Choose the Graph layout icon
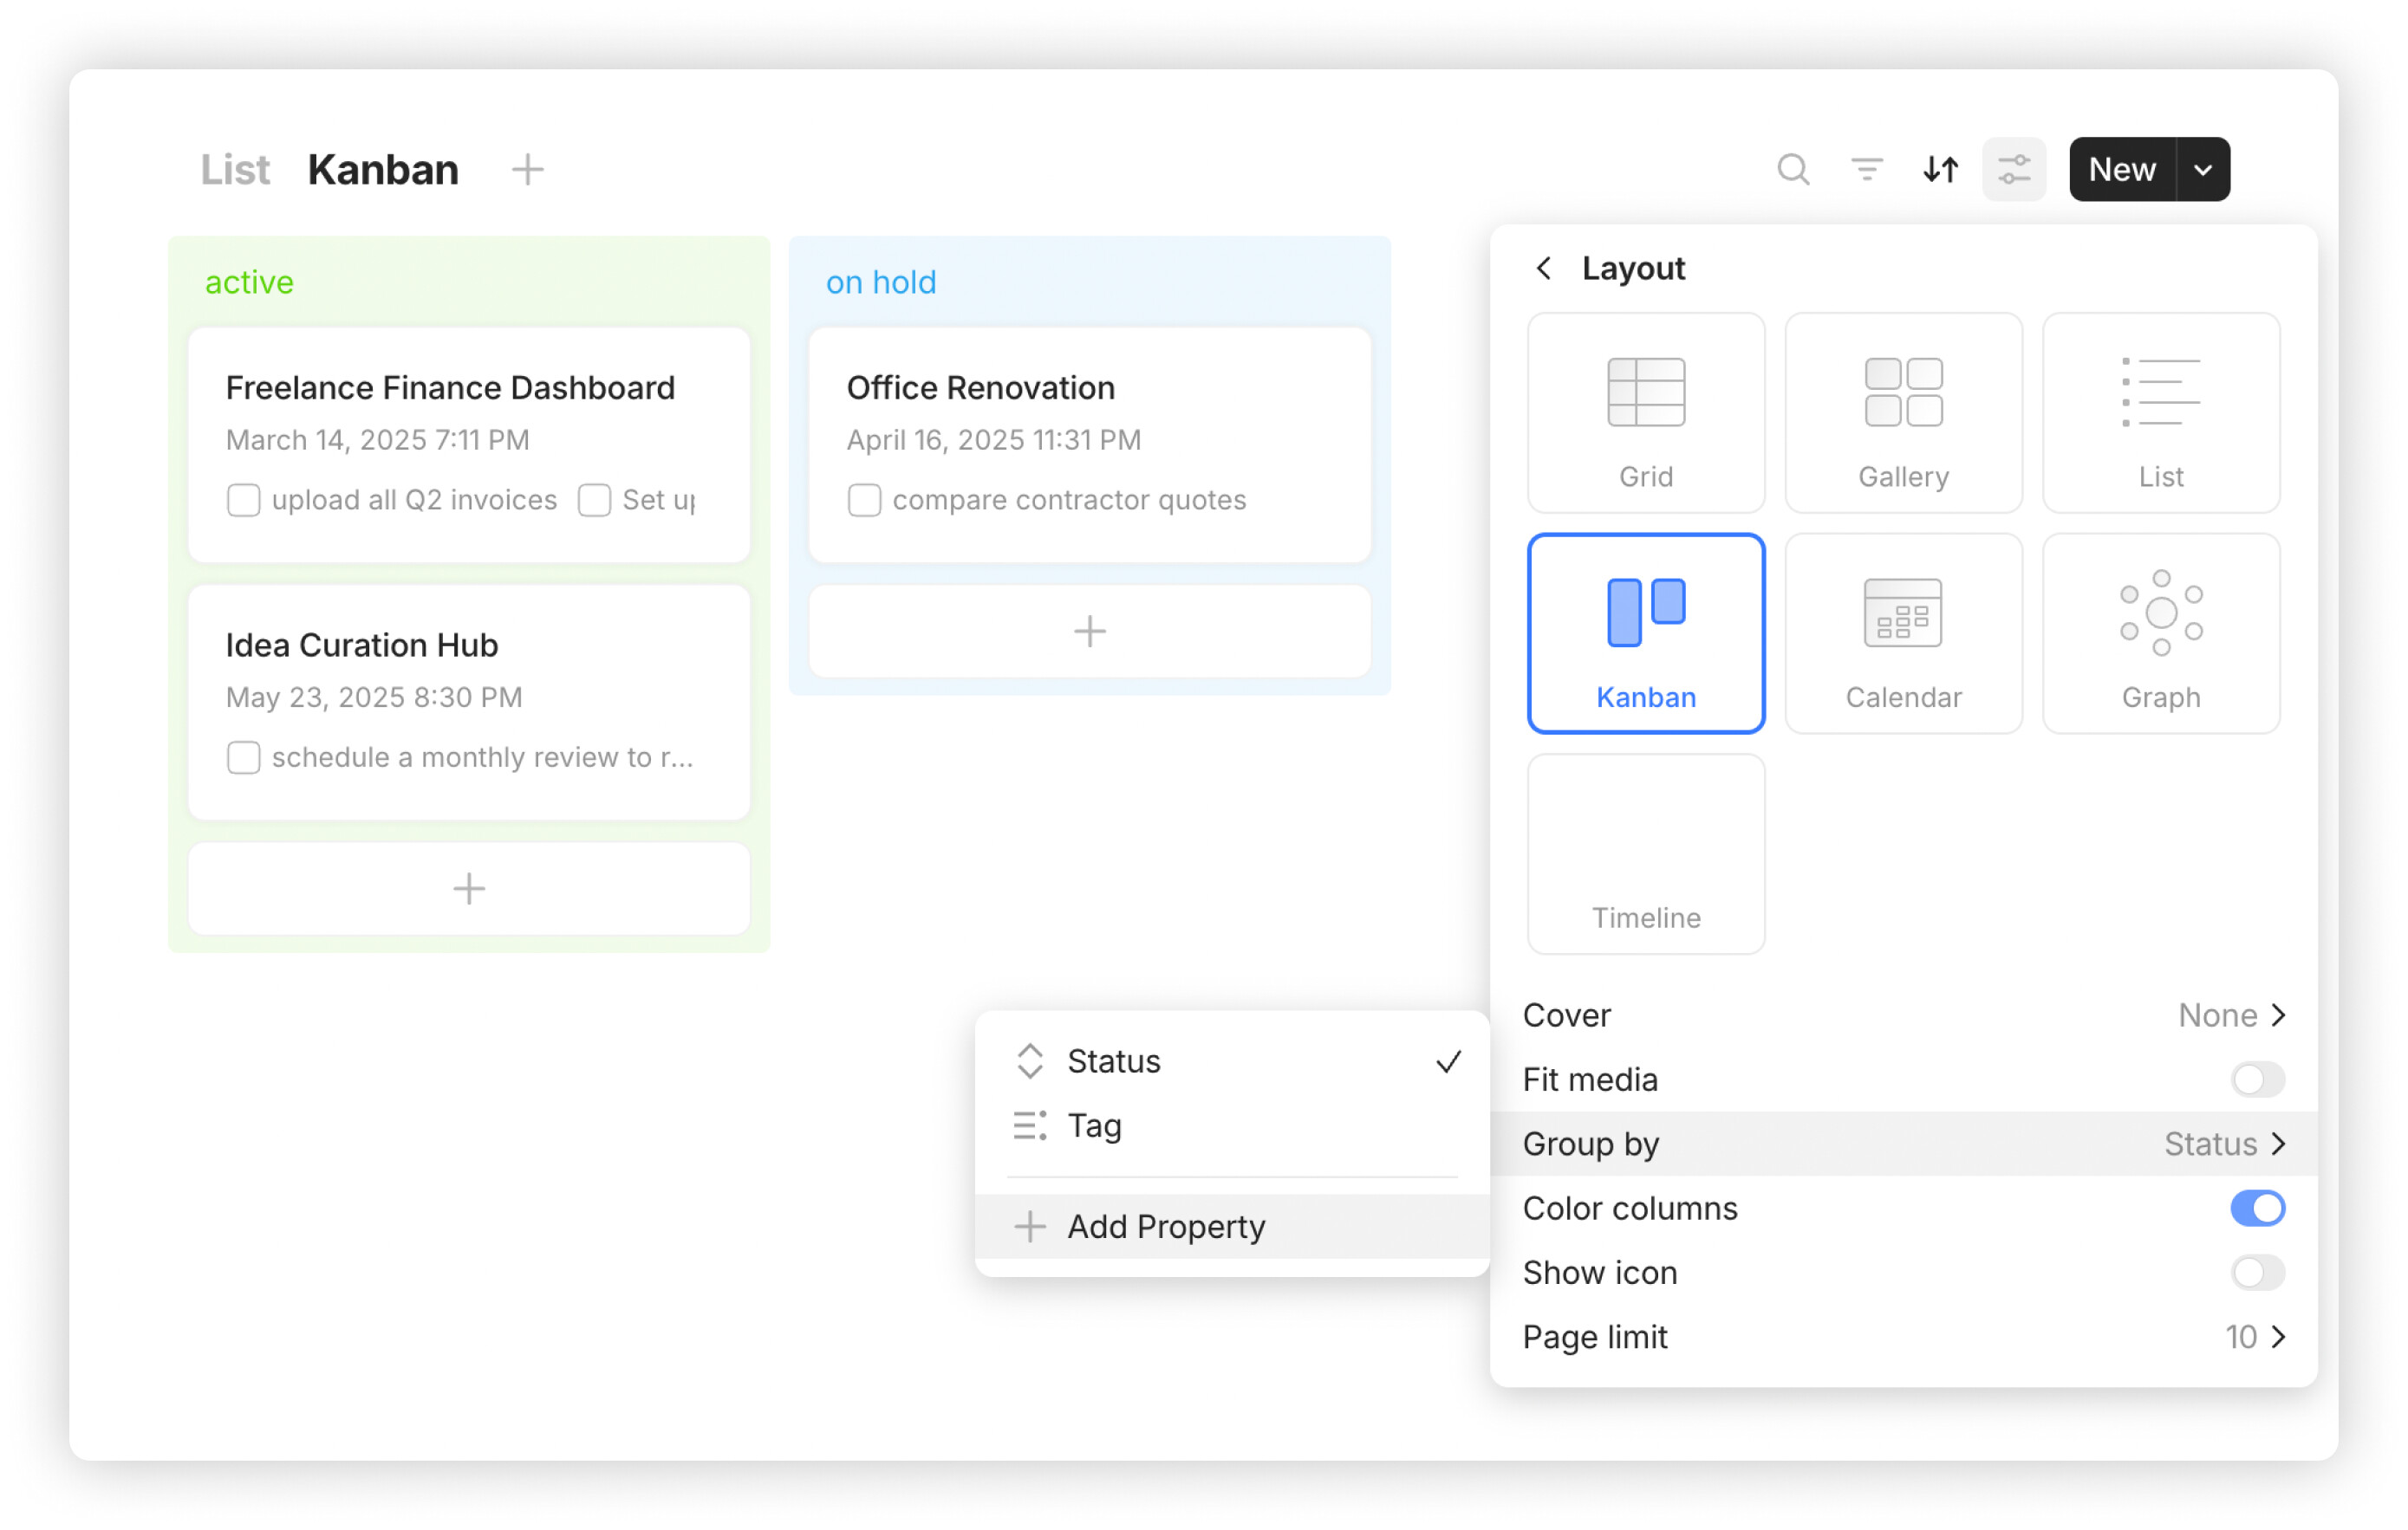 click(2160, 613)
